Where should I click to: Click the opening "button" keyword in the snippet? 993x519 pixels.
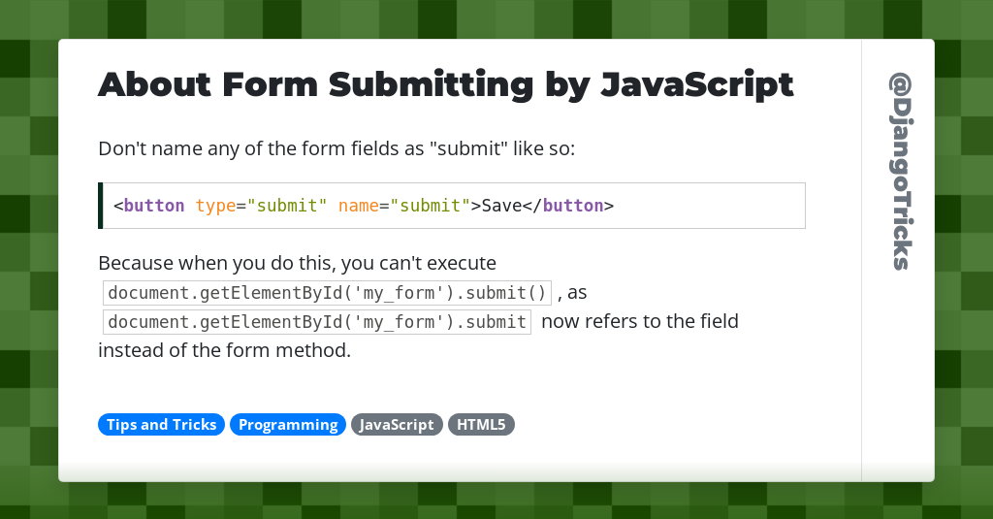click(x=153, y=206)
